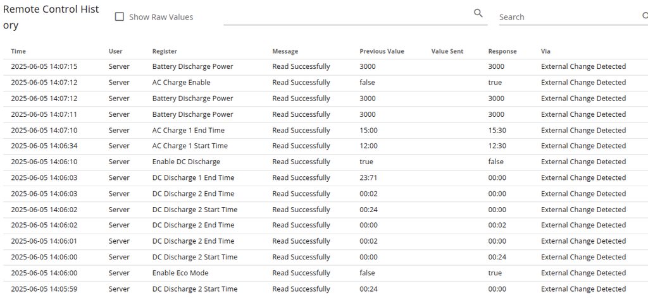Select the Enable Eco Mode entry
Viewport: 648px width, 298px height.
180,273
